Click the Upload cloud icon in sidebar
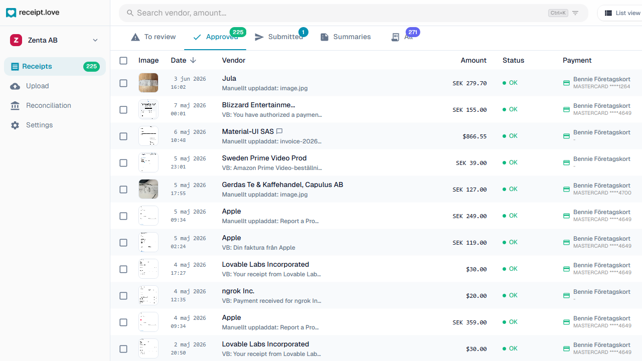Viewport: 642px width, 361px height. pos(15,86)
